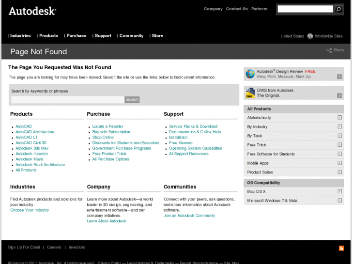Click the keywords or phrases search box
352x264 pixels.
[68, 99]
